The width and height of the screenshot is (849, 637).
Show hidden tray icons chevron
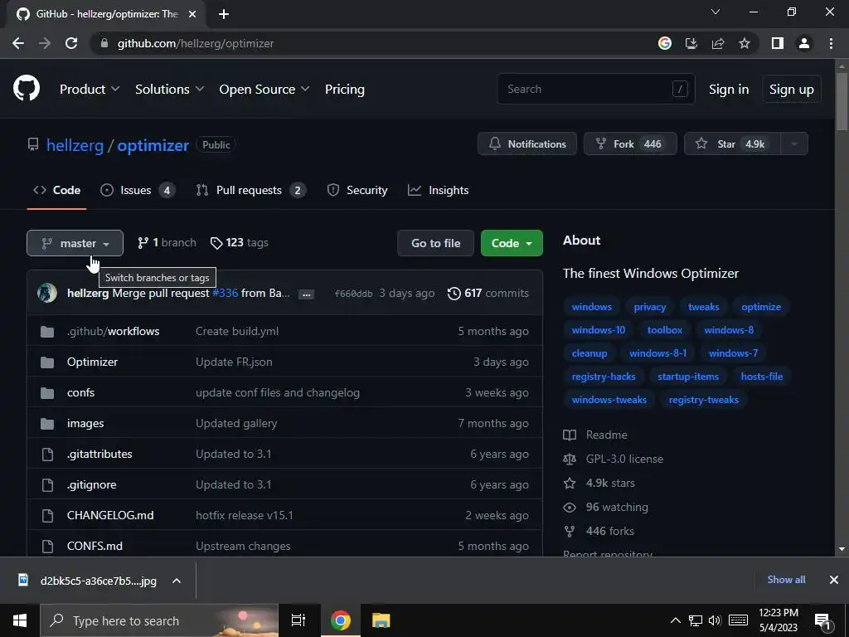pos(675,620)
